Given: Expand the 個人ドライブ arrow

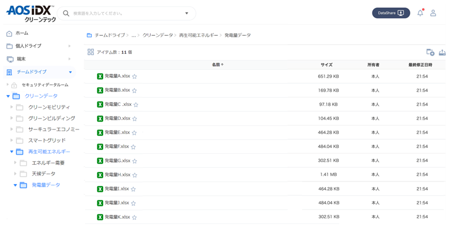Looking at the screenshot, I should (x=70, y=46).
